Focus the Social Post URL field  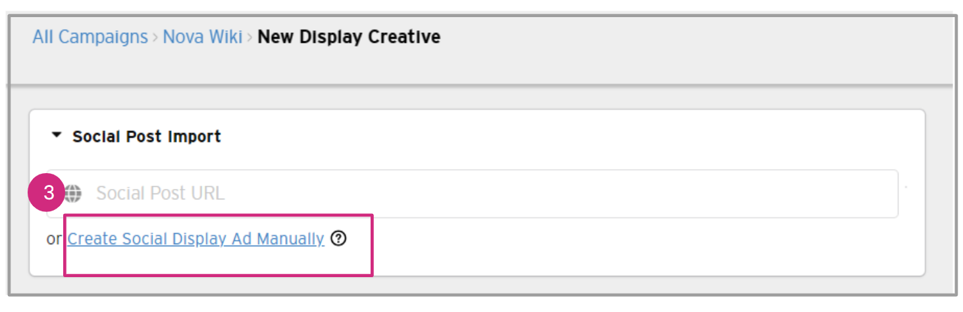461,194
